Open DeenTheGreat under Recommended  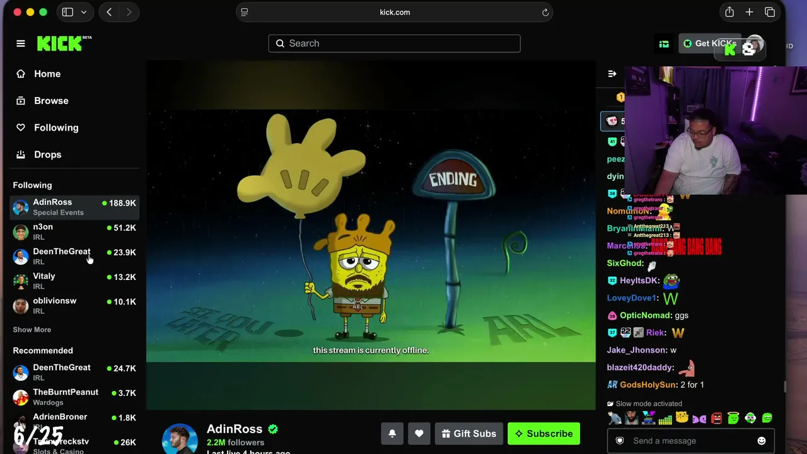[x=74, y=372]
